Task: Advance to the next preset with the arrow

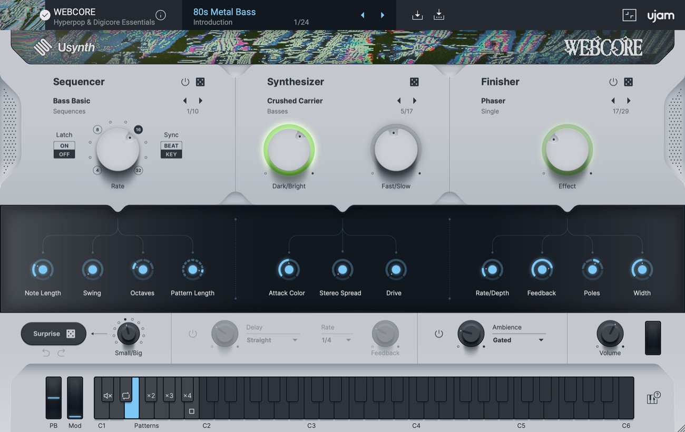Action: click(x=383, y=15)
